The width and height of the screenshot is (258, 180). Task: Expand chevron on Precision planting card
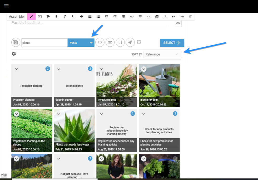point(16,69)
